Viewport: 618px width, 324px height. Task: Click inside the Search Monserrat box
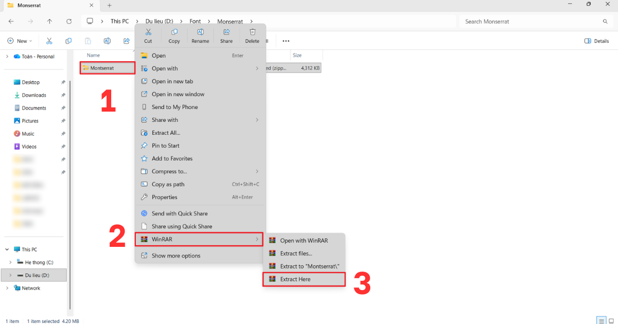click(525, 21)
